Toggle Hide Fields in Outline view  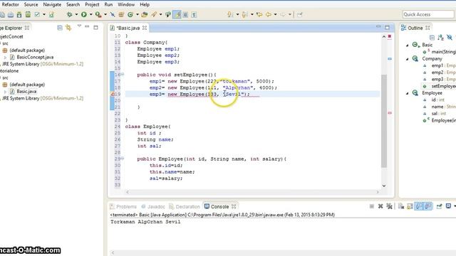pyautogui.click(x=450, y=38)
